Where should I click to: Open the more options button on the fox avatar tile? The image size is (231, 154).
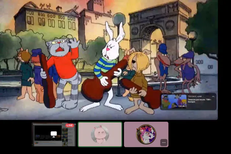(x=164, y=142)
